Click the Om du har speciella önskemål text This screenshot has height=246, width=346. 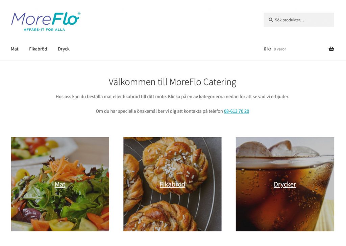click(159, 111)
